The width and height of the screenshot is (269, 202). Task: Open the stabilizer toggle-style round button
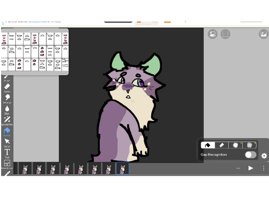pyautogui.click(x=212, y=34)
